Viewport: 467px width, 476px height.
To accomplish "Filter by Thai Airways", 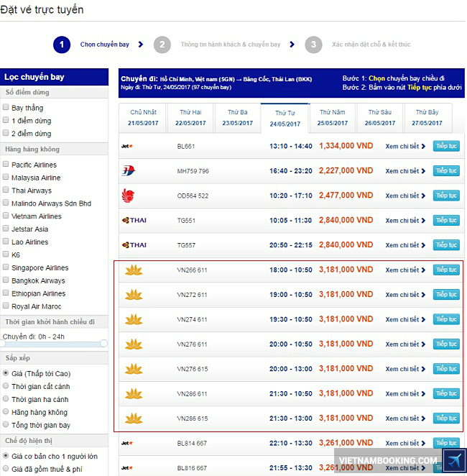I will click(6, 190).
